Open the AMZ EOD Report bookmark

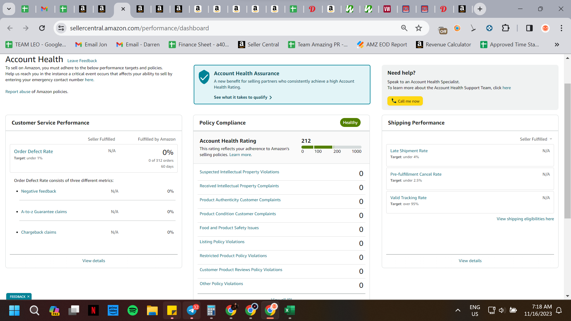382,45
